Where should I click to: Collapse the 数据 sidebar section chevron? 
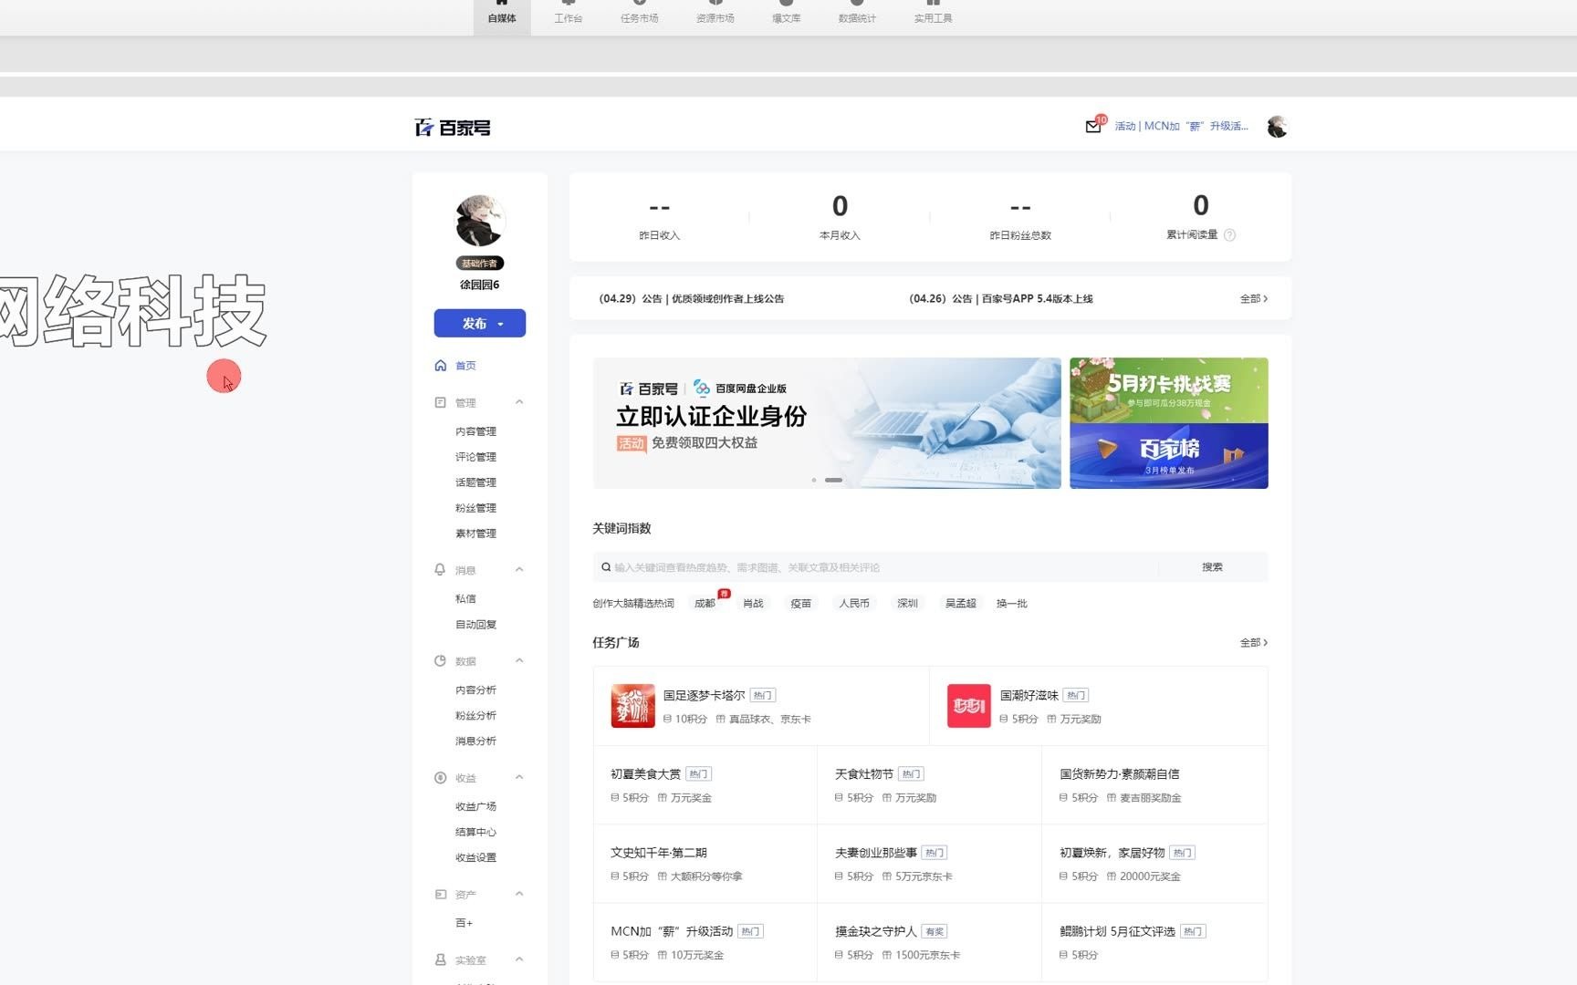(519, 661)
